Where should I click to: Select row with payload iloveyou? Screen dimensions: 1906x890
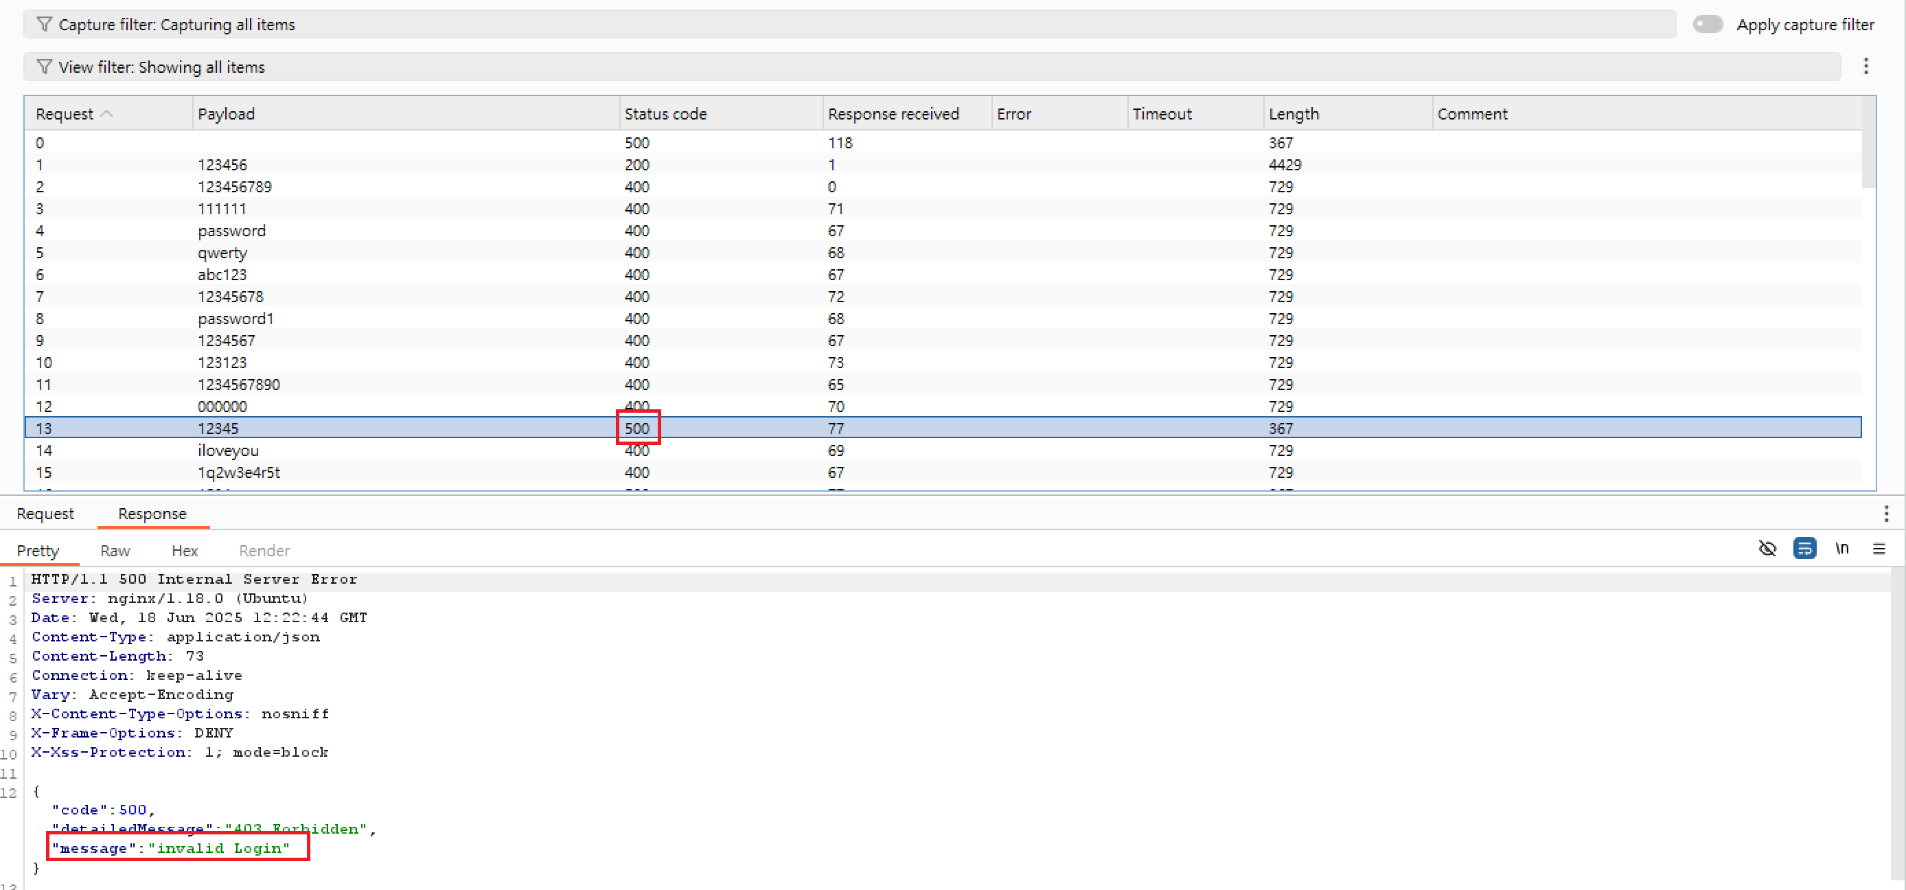click(943, 450)
